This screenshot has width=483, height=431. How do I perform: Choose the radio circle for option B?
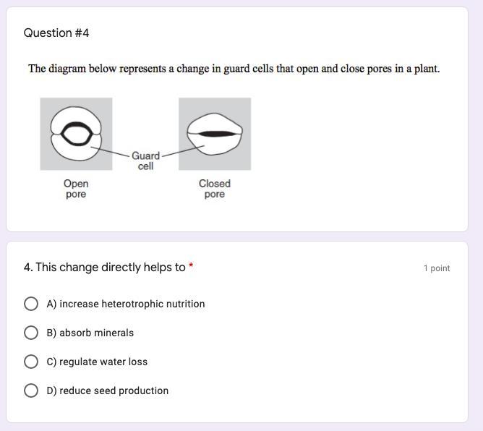point(31,333)
